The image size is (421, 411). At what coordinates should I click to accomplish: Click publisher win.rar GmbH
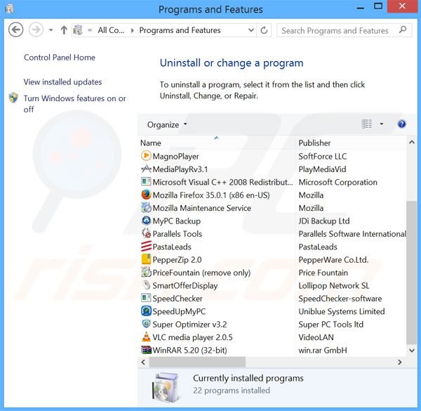(x=323, y=350)
